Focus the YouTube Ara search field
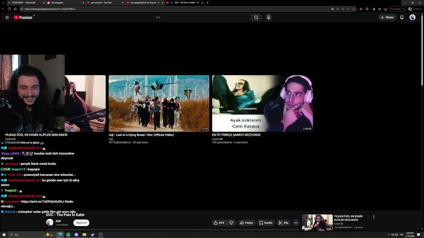 [202, 18]
